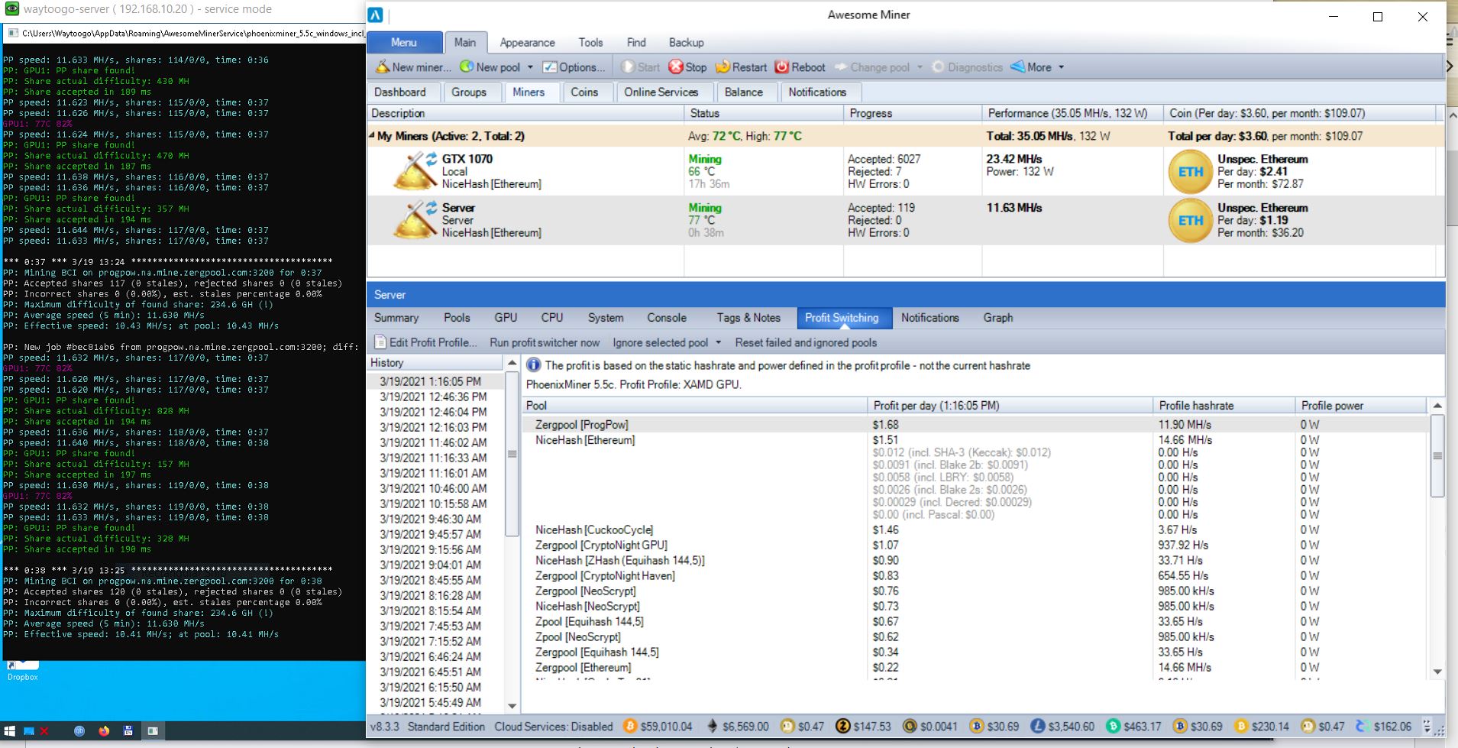The image size is (1458, 748).
Task: Click the Description column header
Action: coord(525,113)
